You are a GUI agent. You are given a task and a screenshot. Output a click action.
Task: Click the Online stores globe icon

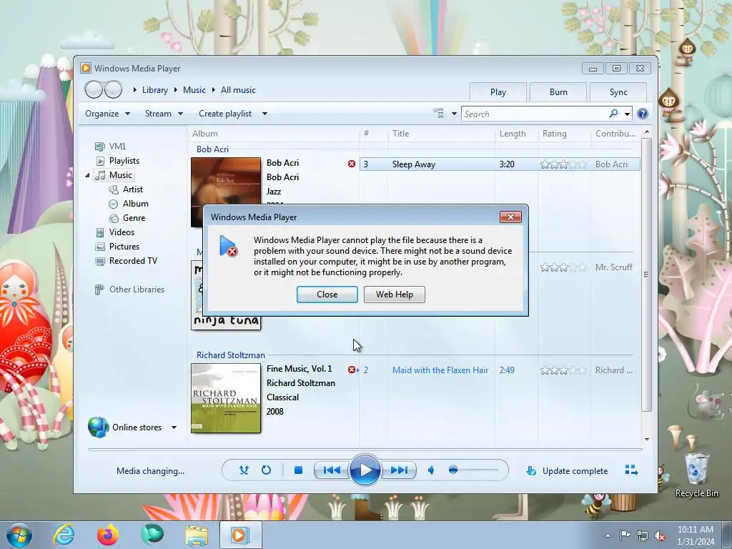(98, 427)
